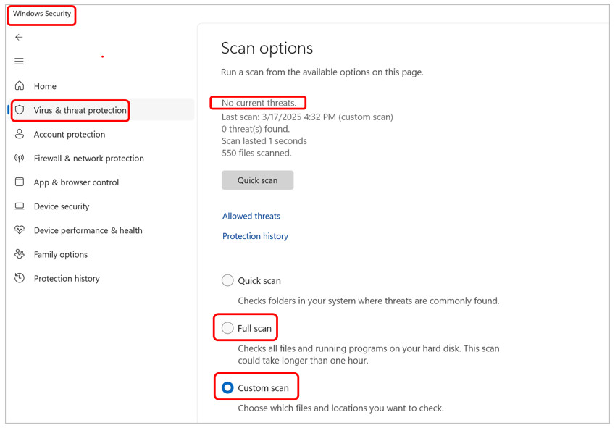The image size is (615, 428).
Task: Click the Device performance heart icon
Action: click(20, 230)
